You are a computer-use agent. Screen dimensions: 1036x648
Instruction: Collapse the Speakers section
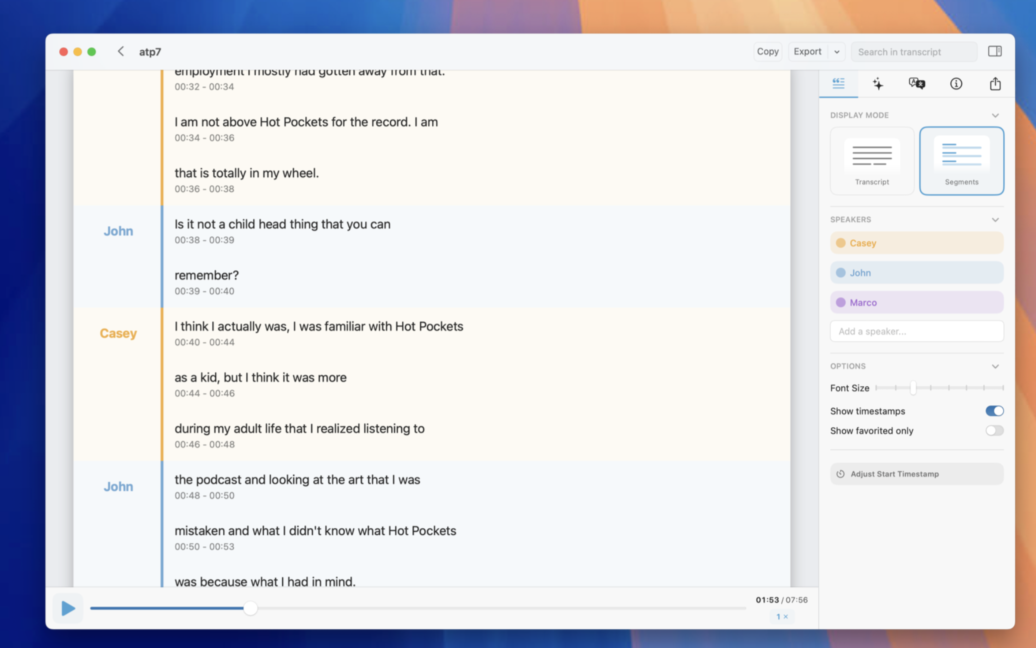click(x=995, y=220)
